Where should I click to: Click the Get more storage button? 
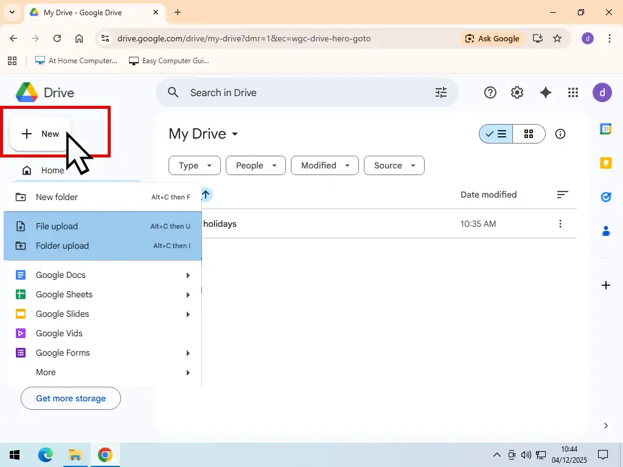click(71, 398)
